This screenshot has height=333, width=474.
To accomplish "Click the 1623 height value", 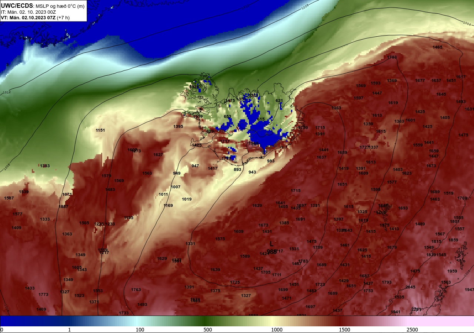I will click(407, 173).
